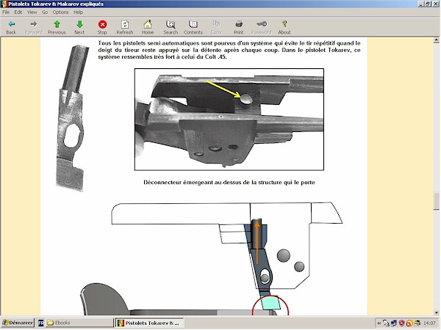Click the red Stop button
This screenshot has width=441, height=330.
point(102,27)
